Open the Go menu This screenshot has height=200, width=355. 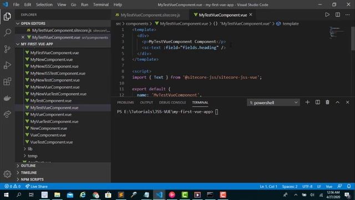coord(73,4)
